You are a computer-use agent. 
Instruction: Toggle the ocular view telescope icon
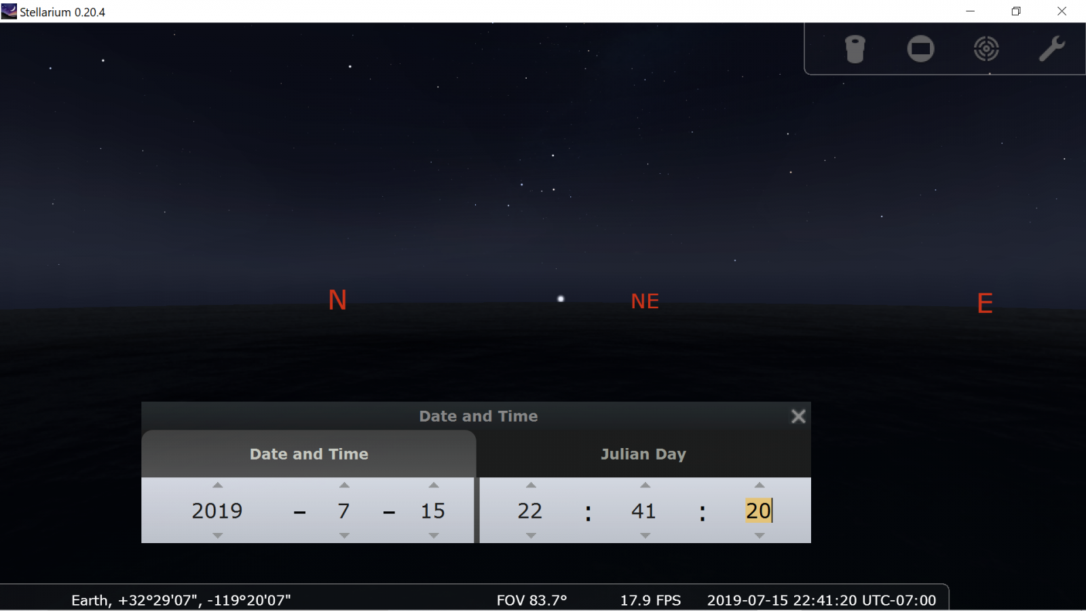coord(855,49)
